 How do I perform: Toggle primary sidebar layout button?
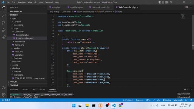coord(160,2)
